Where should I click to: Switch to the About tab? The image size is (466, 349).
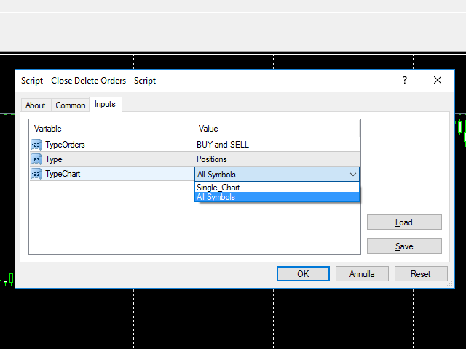pos(36,105)
